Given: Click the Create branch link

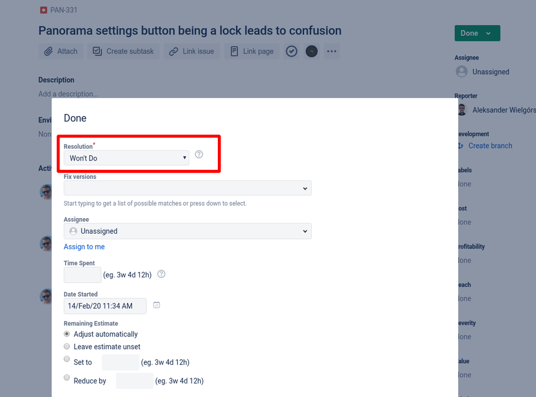Looking at the screenshot, I should click(x=490, y=146).
